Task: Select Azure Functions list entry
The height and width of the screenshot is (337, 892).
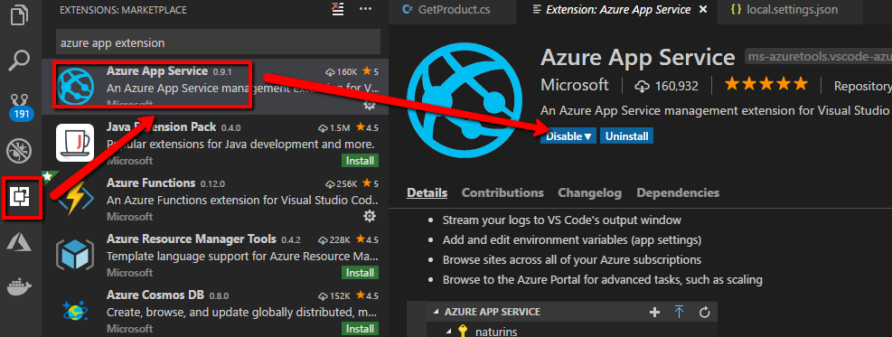Action: point(215,199)
